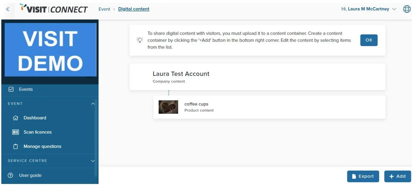Collapse sidebar with double chevron icon
This screenshot has width=412, height=185.
(x=8, y=9)
